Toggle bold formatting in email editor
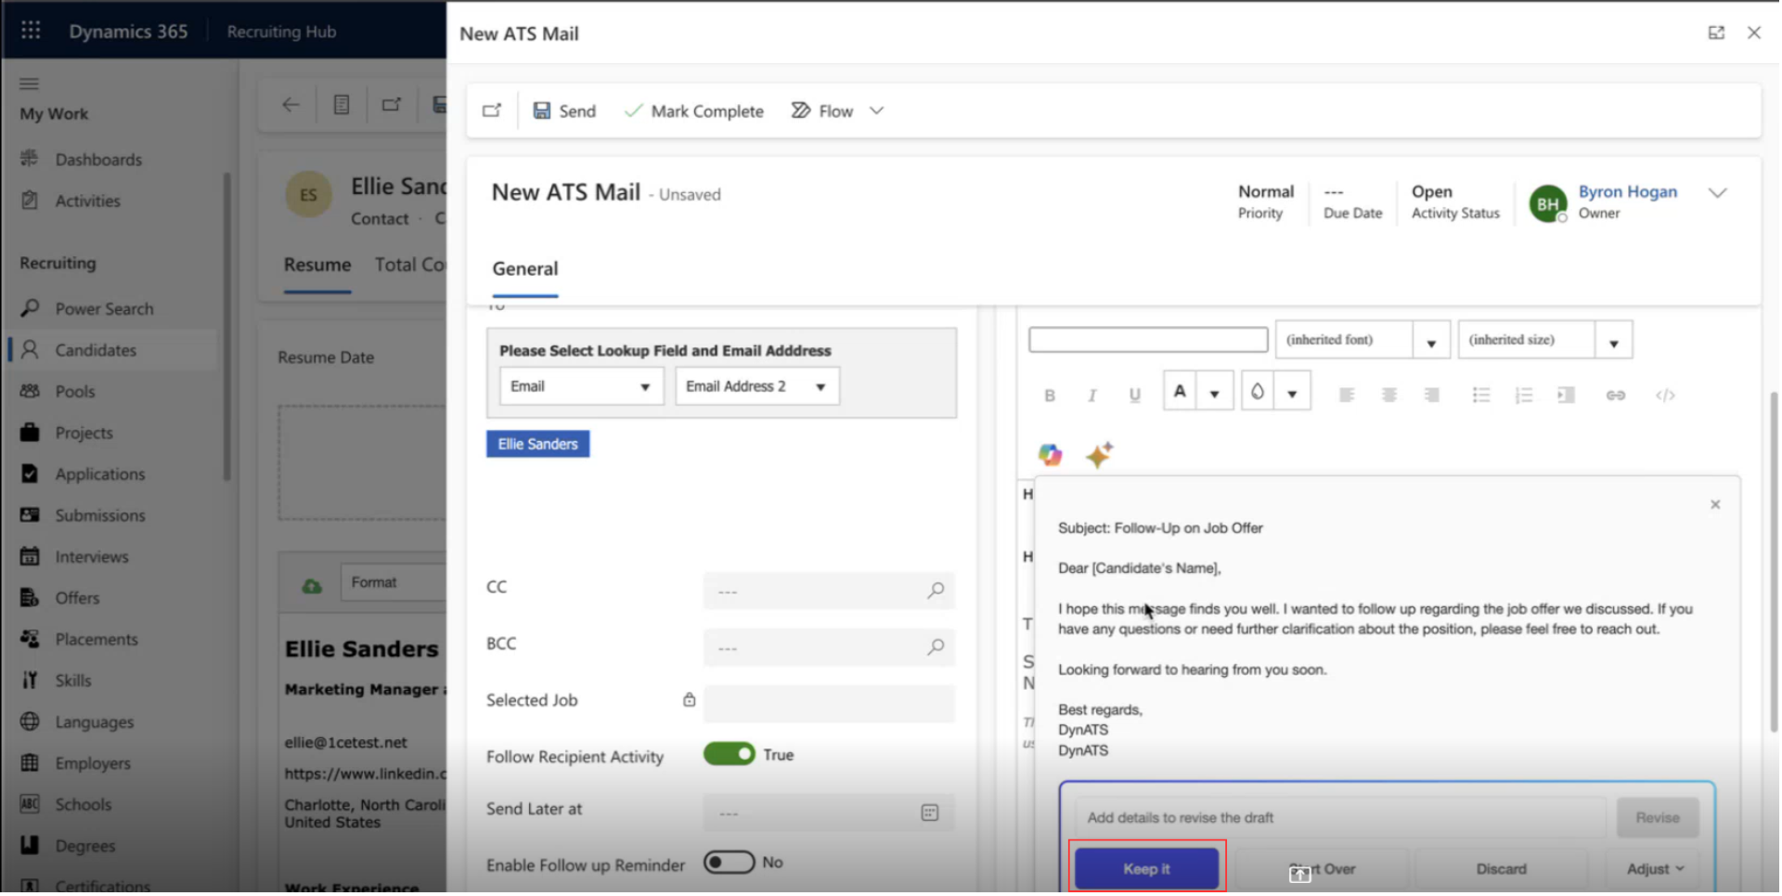This screenshot has height=896, width=1782. [1050, 395]
